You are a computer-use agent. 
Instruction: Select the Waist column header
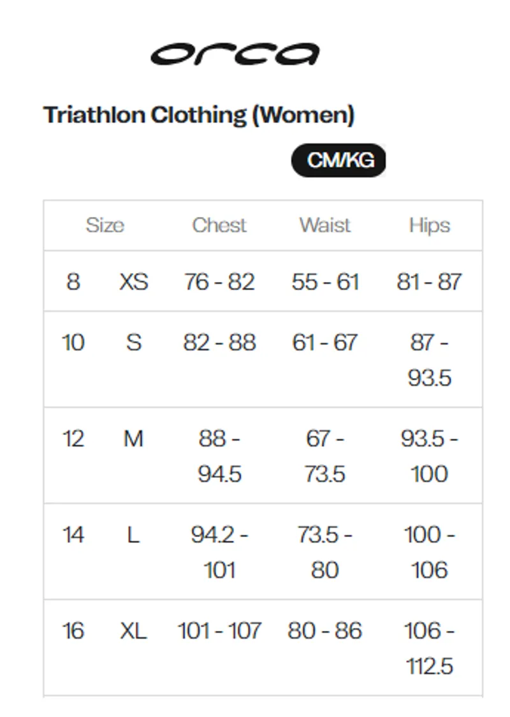tap(325, 225)
